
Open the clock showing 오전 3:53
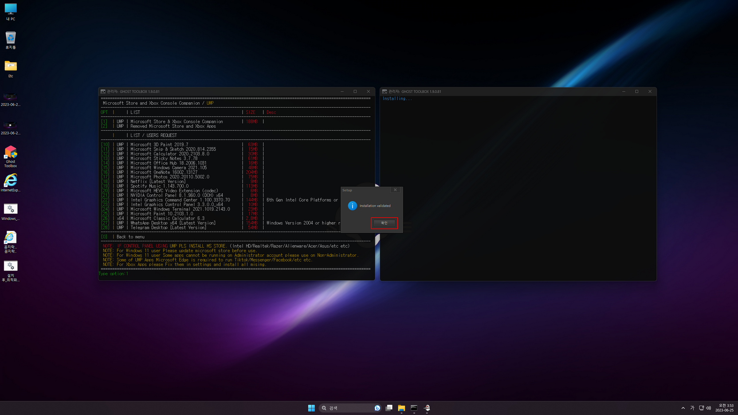(x=725, y=408)
